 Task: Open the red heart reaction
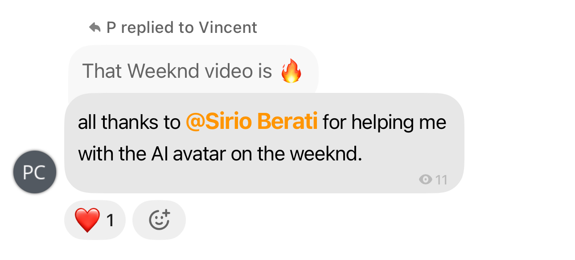[x=87, y=220]
